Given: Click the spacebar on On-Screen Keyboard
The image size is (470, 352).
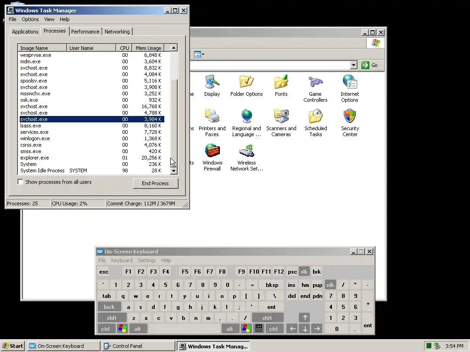Looking at the screenshot, I should pos(185,329).
